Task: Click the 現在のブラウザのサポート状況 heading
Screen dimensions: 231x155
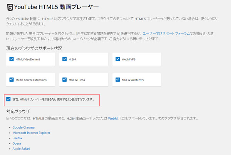Action: (34, 48)
